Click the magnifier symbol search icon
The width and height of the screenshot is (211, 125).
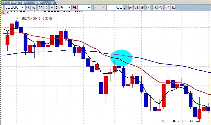coord(28,8)
